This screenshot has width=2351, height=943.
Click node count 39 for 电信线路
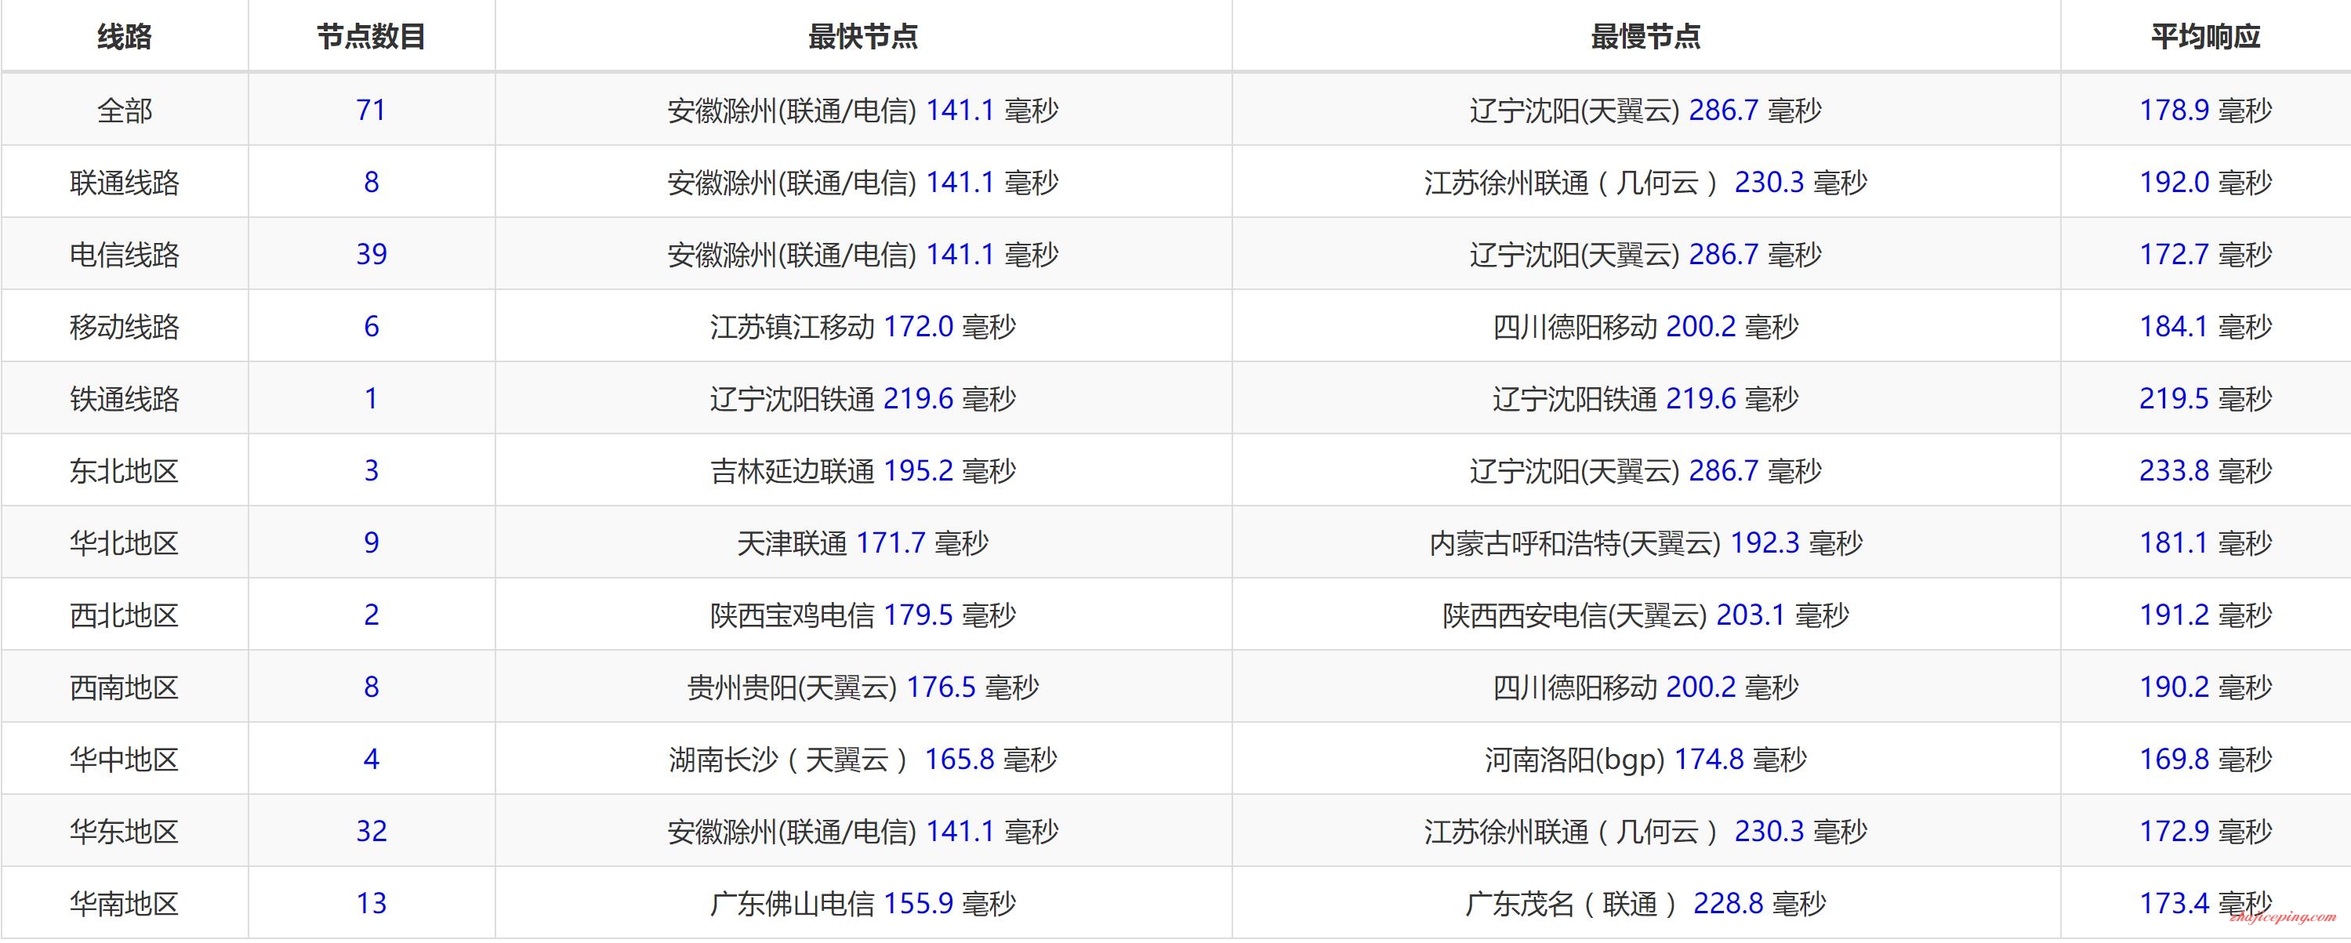point(372,255)
